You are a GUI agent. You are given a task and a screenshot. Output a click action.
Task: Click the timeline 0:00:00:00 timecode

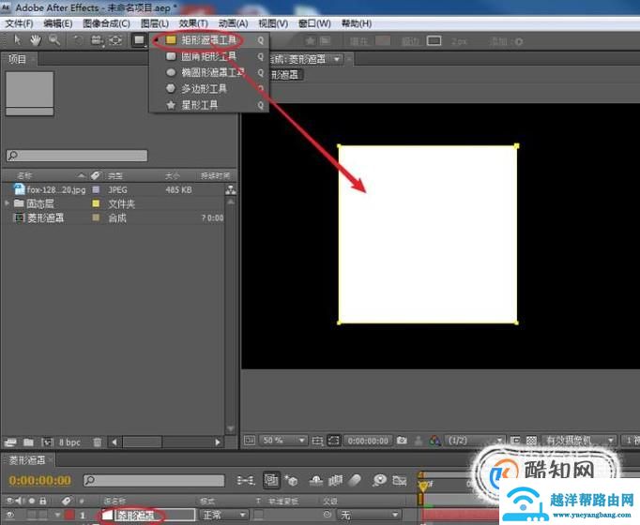tap(39, 481)
